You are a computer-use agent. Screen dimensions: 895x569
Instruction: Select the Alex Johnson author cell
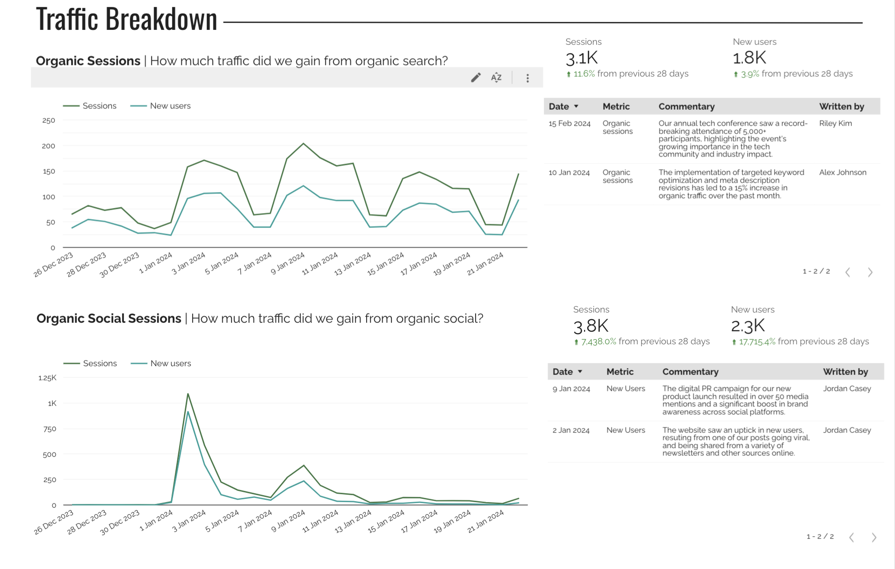(843, 172)
